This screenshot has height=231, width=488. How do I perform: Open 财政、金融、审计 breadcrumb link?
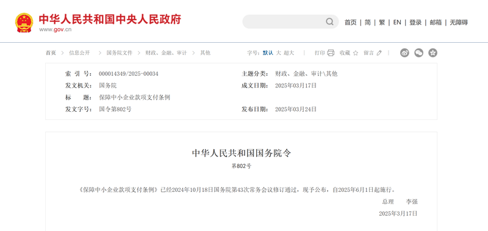tap(166, 53)
